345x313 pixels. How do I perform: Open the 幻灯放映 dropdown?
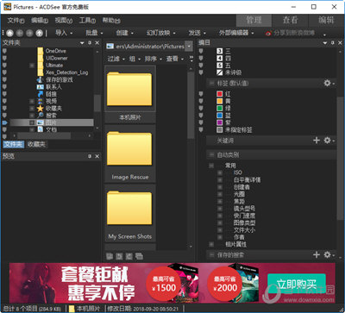(160, 33)
